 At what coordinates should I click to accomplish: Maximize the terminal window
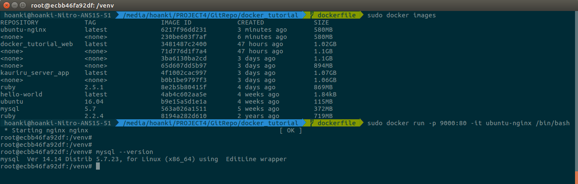coord(22,5)
